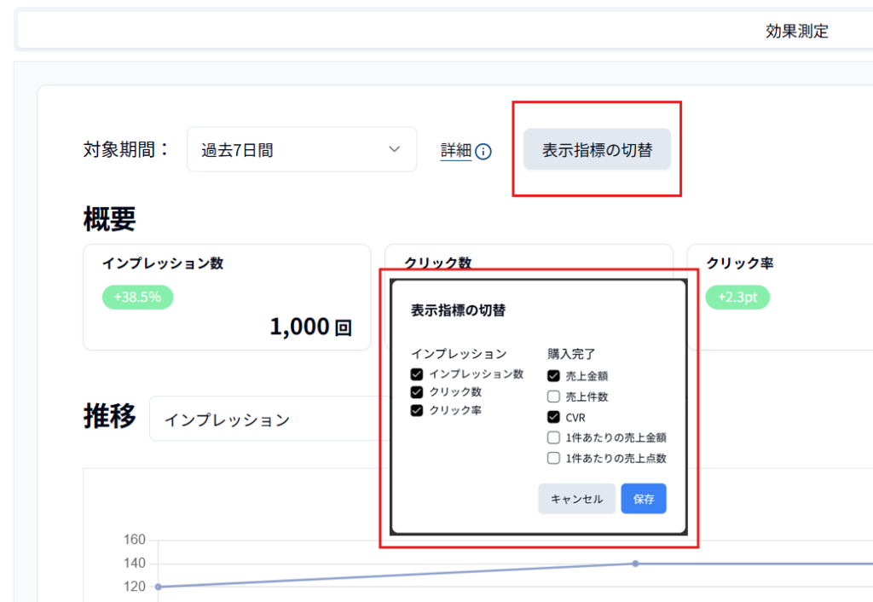Click the キャンセル button
Image resolution: width=873 pixels, height=602 pixels.
click(576, 499)
